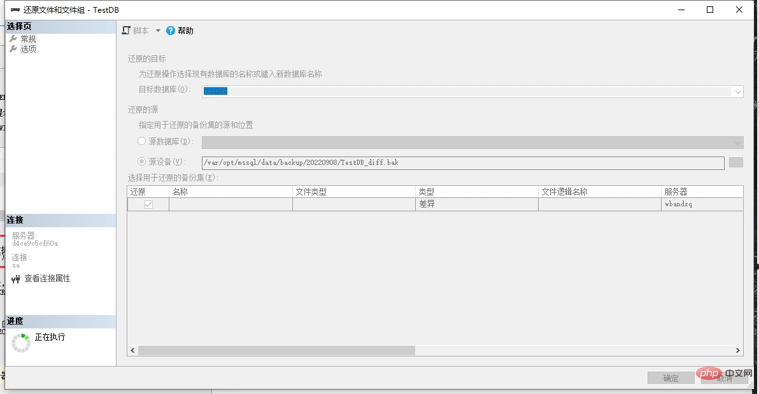Click the connection properties plug icon
Screen dimensions: 759x394
[16, 279]
